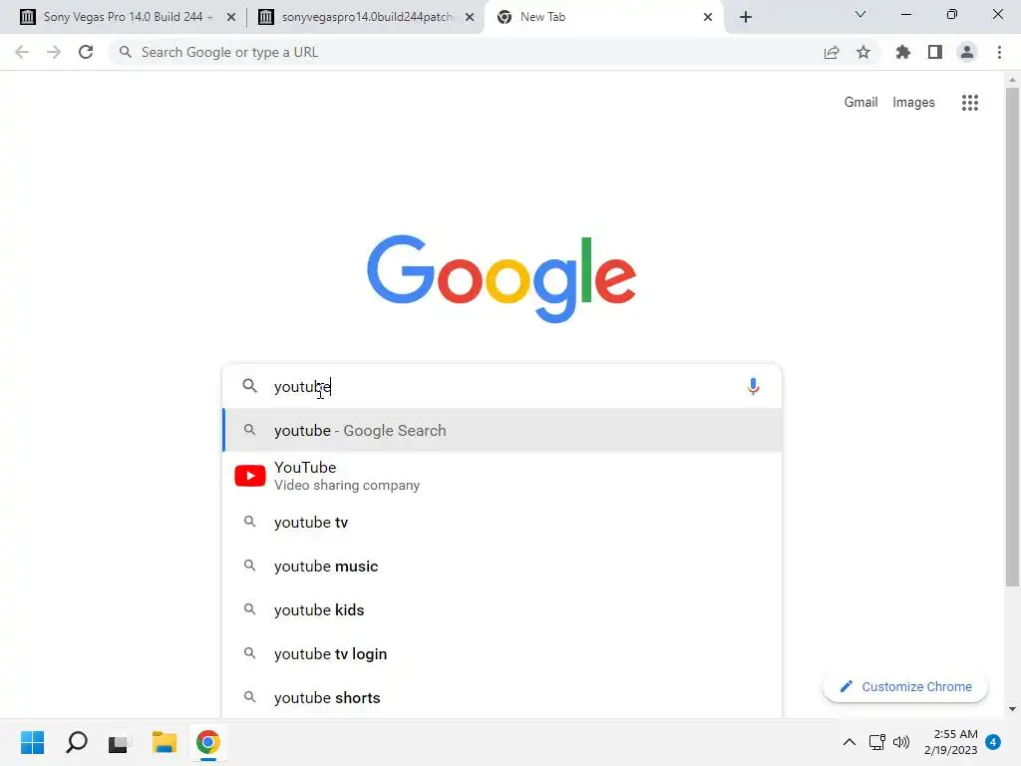Open the Images link
Viewport: 1021px width, 766px height.
tap(913, 103)
